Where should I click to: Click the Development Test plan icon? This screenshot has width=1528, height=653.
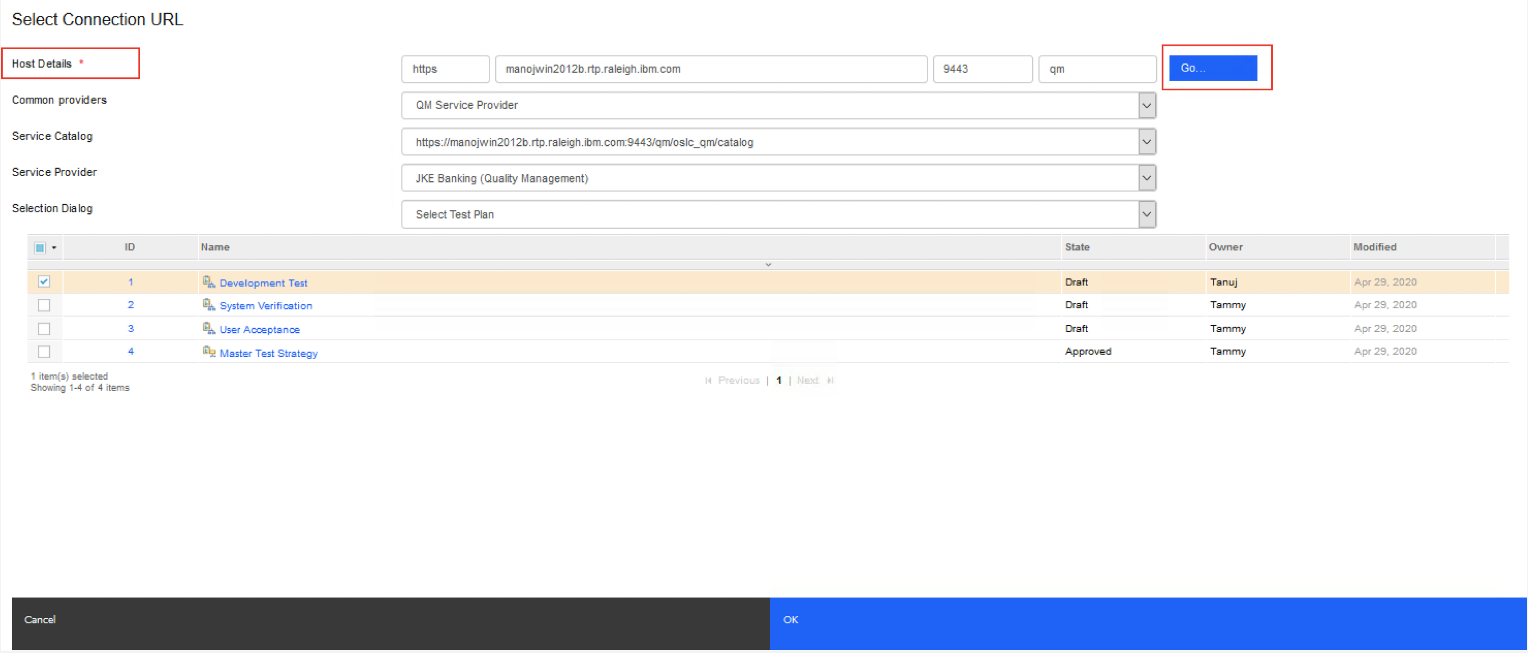pos(209,282)
